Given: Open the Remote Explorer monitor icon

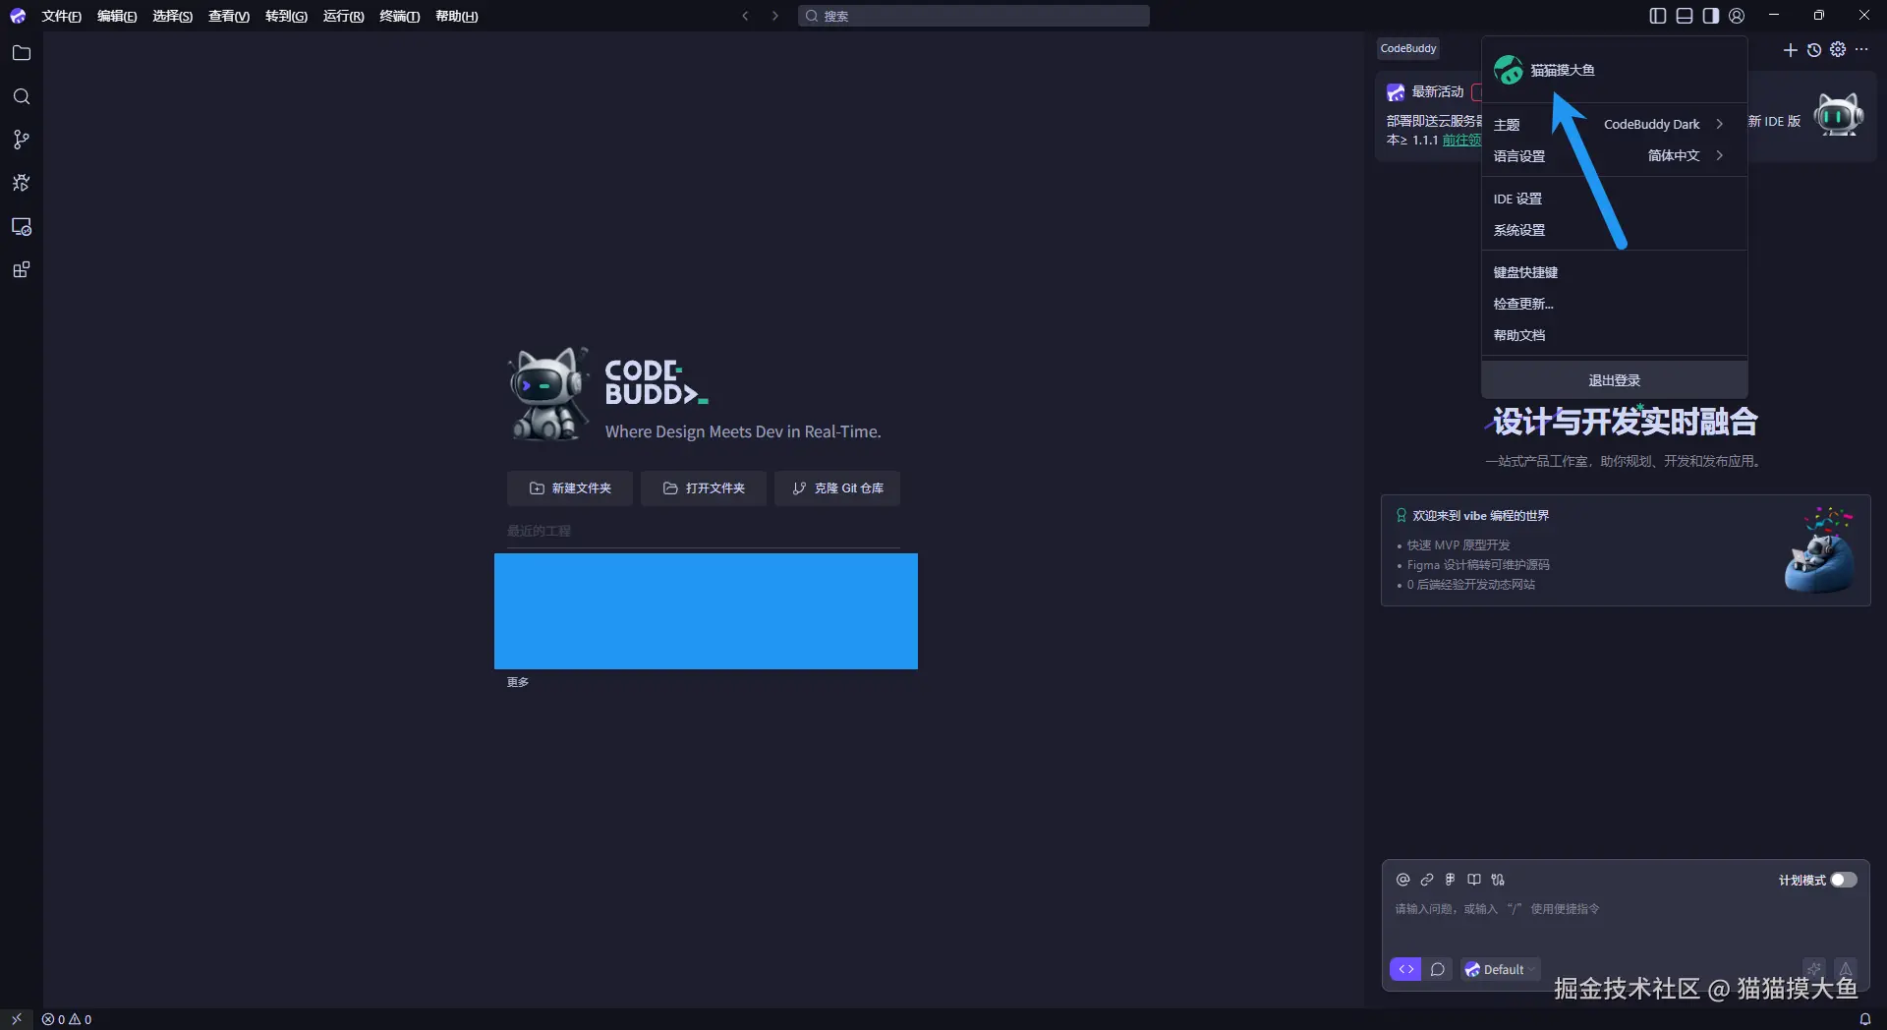Looking at the screenshot, I should [21, 227].
